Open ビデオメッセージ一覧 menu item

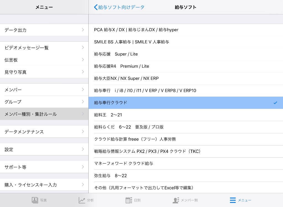tap(44, 48)
